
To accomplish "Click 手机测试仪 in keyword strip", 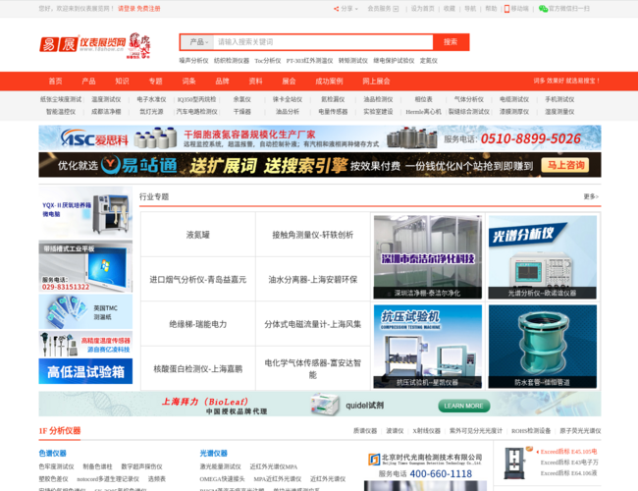I will coord(559,99).
